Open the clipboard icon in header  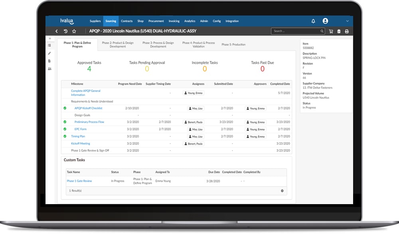tap(339, 31)
